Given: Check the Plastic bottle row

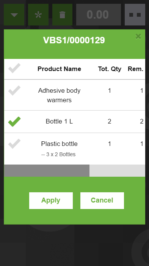Looking at the screenshot, I should coord(14,144).
